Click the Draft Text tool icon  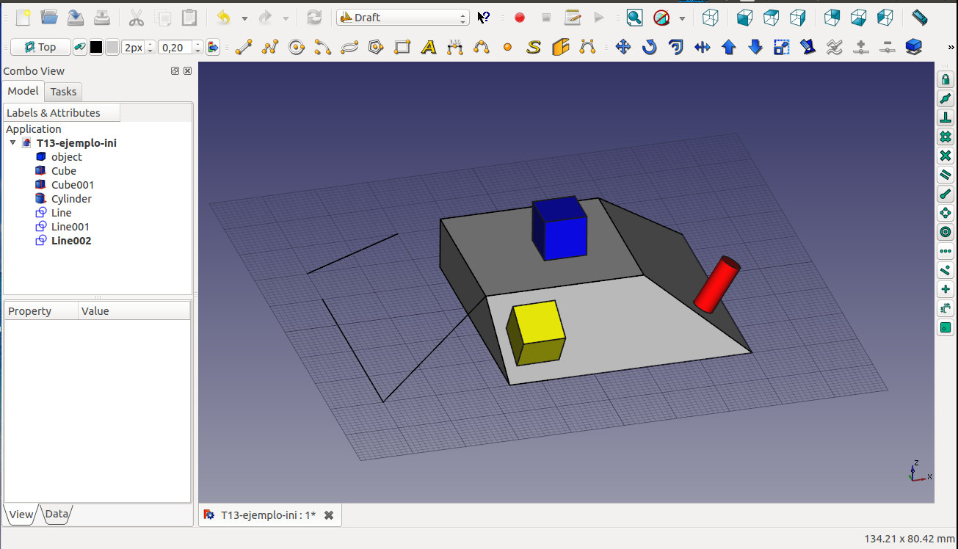click(429, 48)
